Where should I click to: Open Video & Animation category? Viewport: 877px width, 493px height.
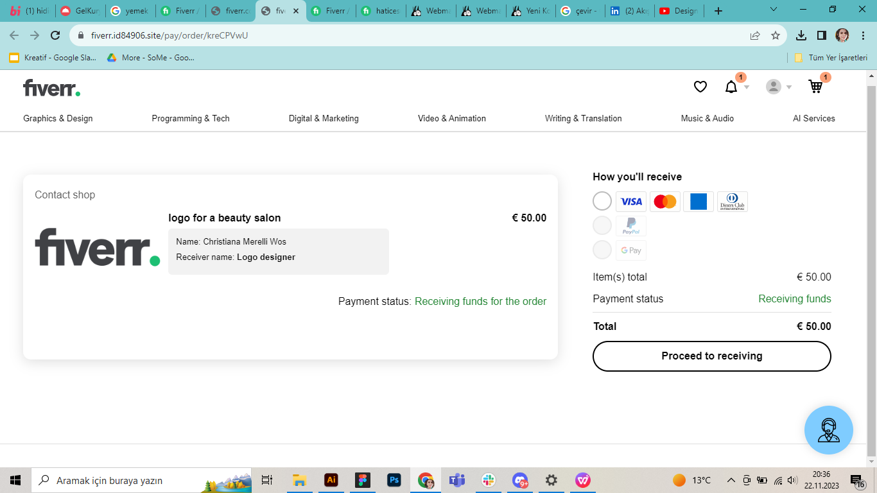coord(452,118)
